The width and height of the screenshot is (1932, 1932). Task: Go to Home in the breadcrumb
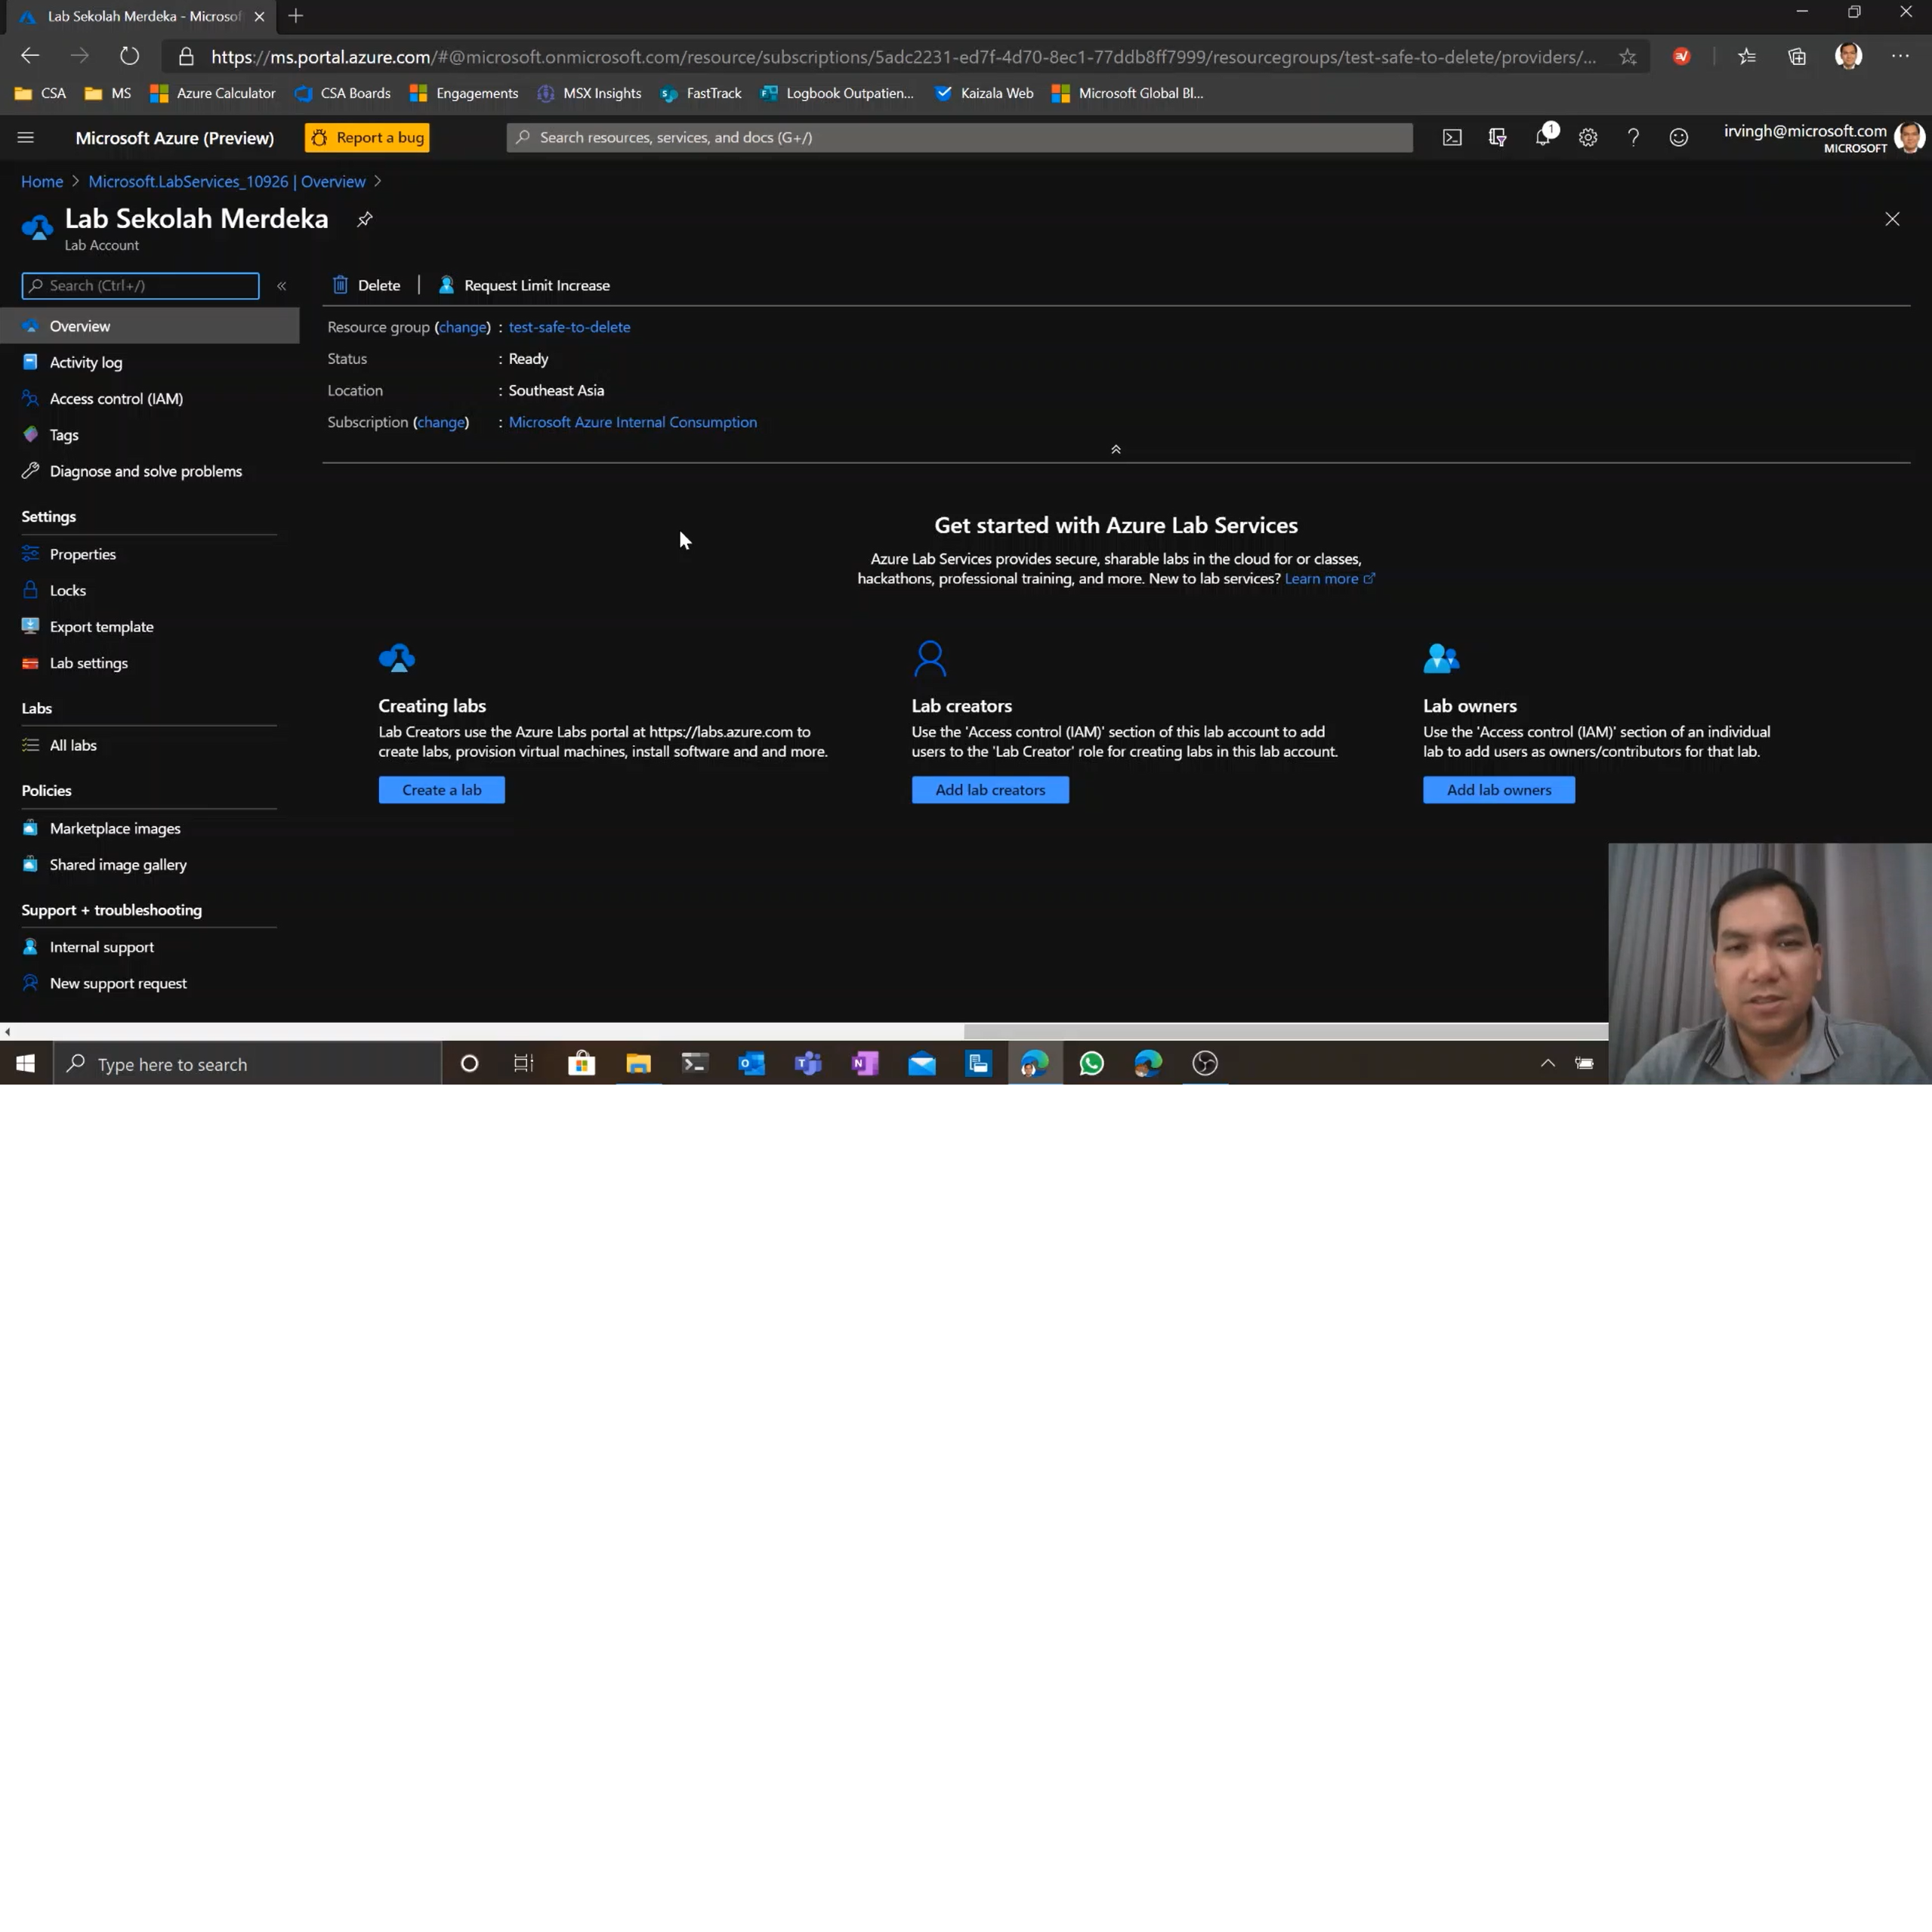tap(42, 181)
